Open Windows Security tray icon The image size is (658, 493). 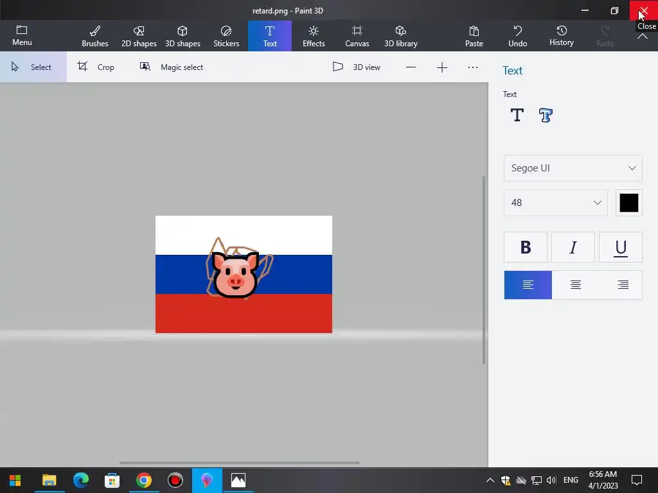click(506, 480)
